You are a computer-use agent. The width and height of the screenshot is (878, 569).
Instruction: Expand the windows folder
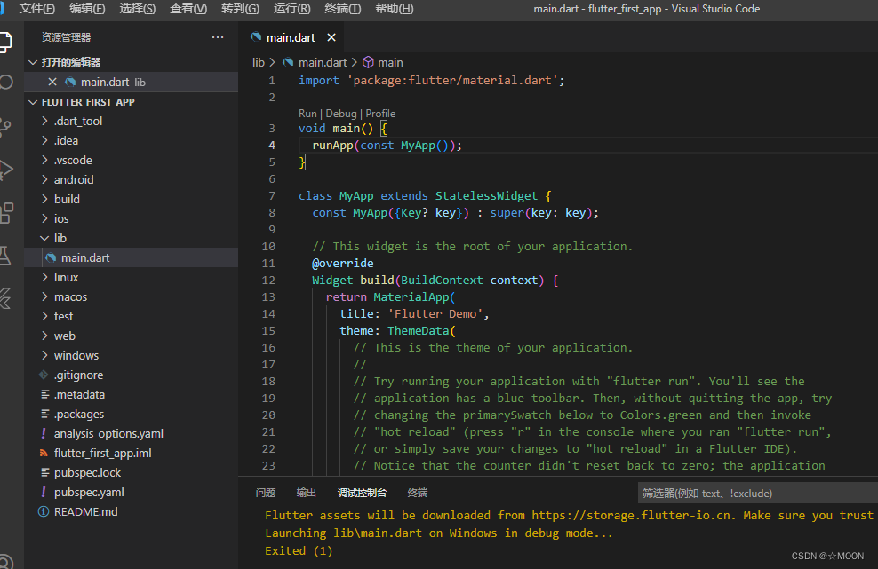pyautogui.click(x=44, y=355)
